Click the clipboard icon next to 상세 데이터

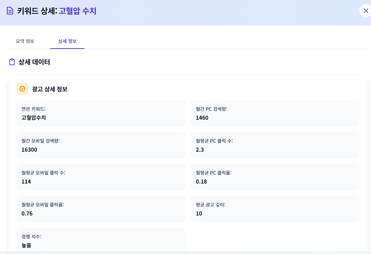12,62
